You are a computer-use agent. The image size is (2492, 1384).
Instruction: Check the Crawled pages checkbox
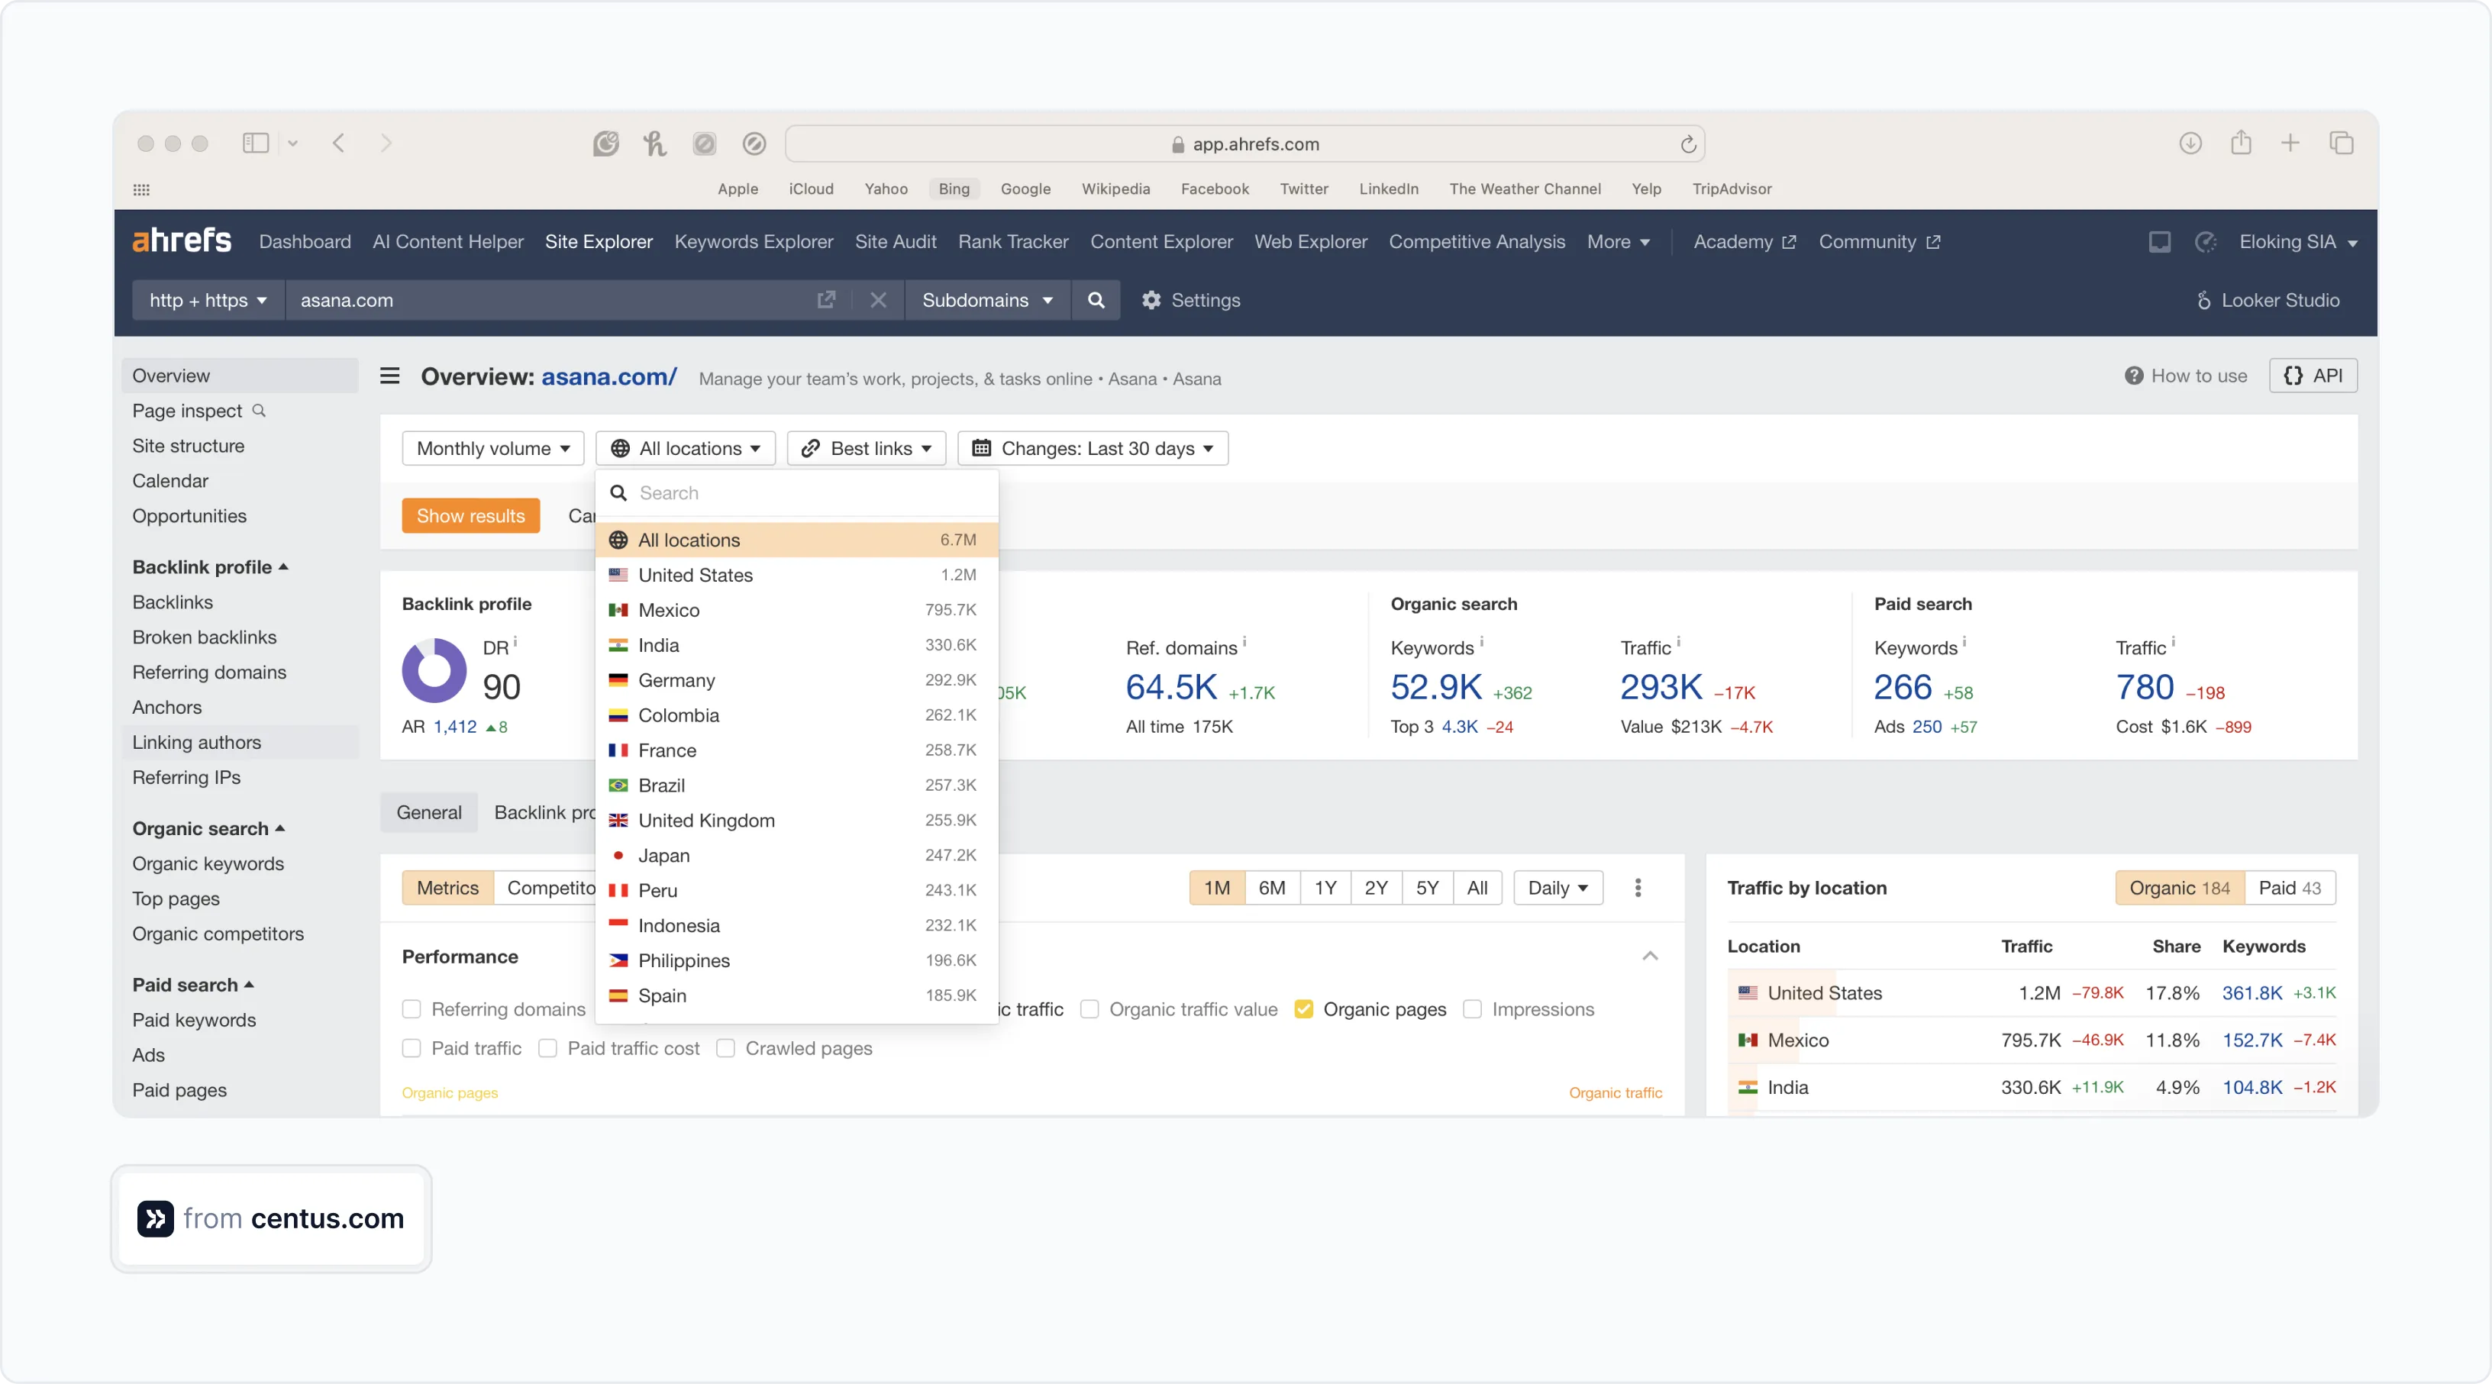(725, 1048)
